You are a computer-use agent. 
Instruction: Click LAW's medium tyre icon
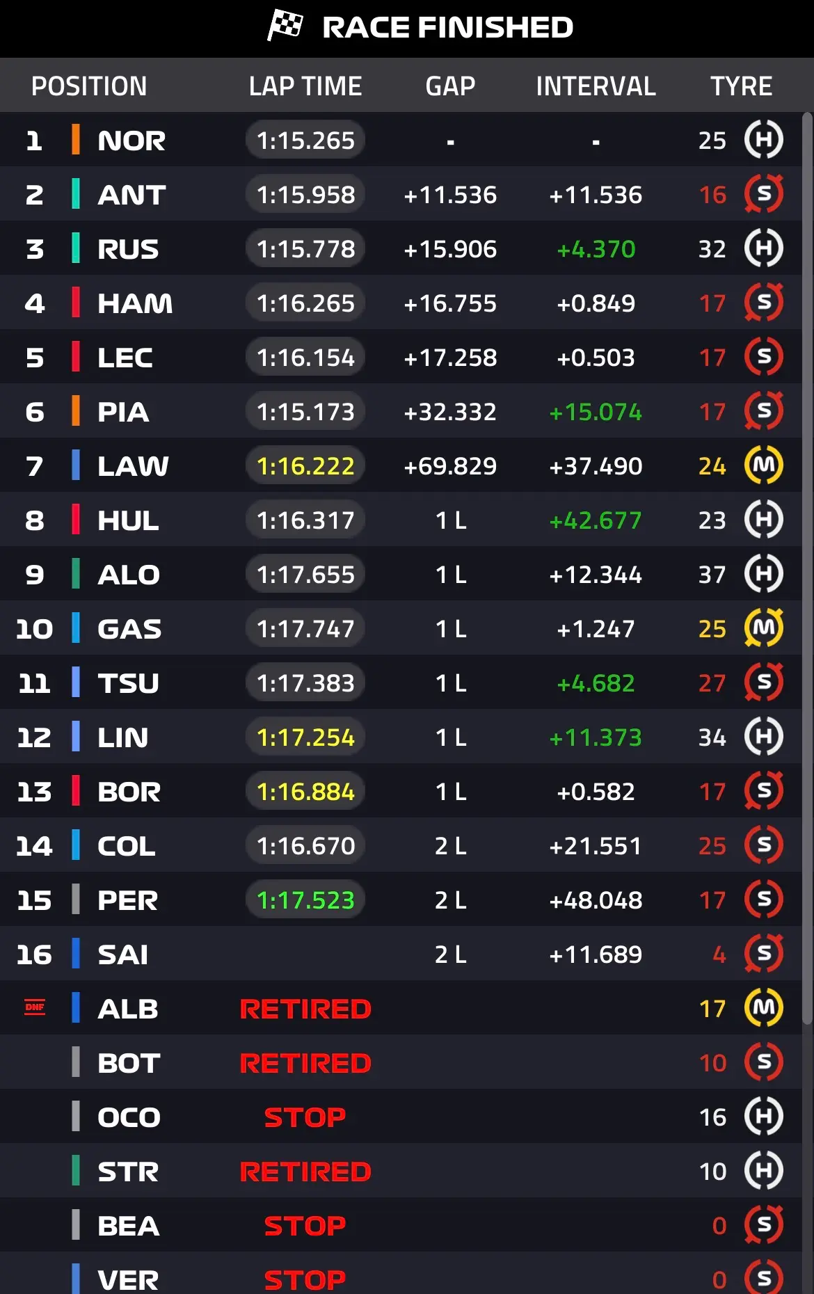pos(764,465)
